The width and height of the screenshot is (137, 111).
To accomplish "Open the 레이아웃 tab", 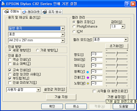I will point(31,12).
